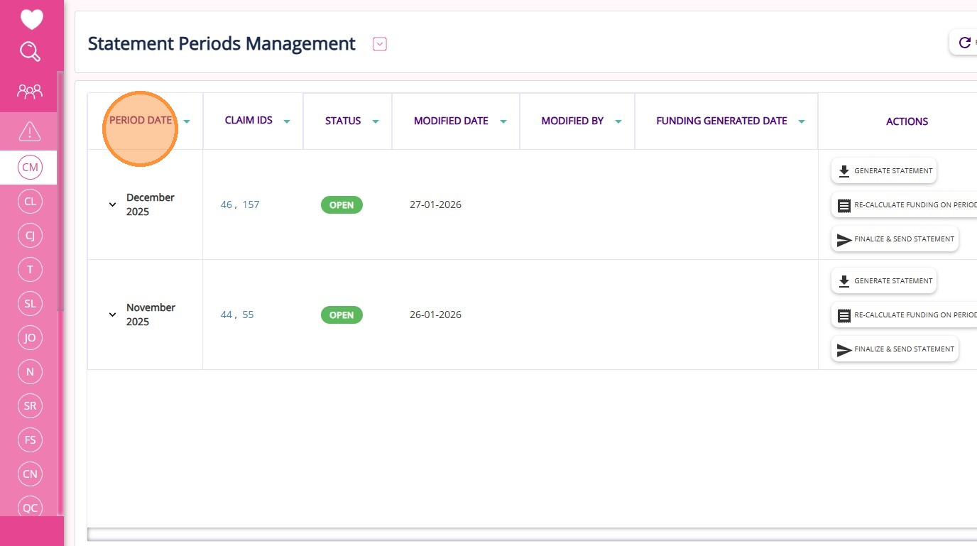
Task: Open claim ID 157 link
Action: (251, 204)
